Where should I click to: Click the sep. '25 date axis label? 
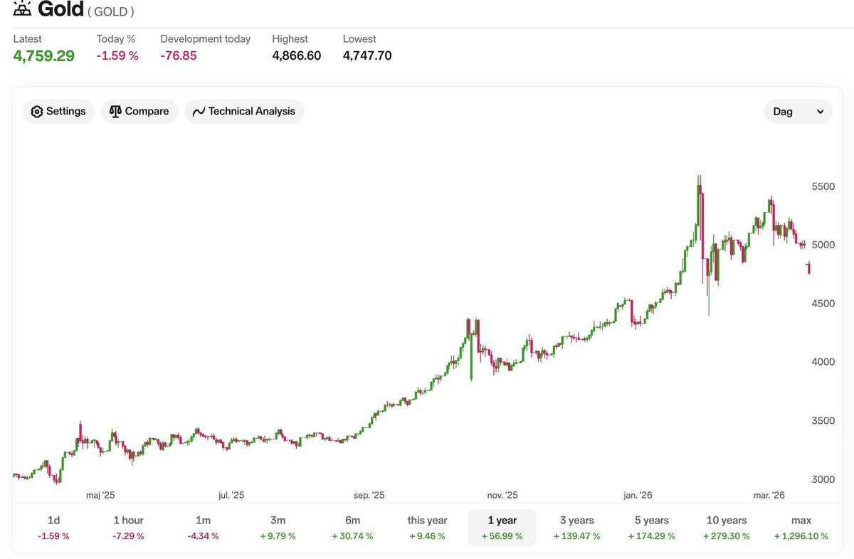(x=369, y=495)
